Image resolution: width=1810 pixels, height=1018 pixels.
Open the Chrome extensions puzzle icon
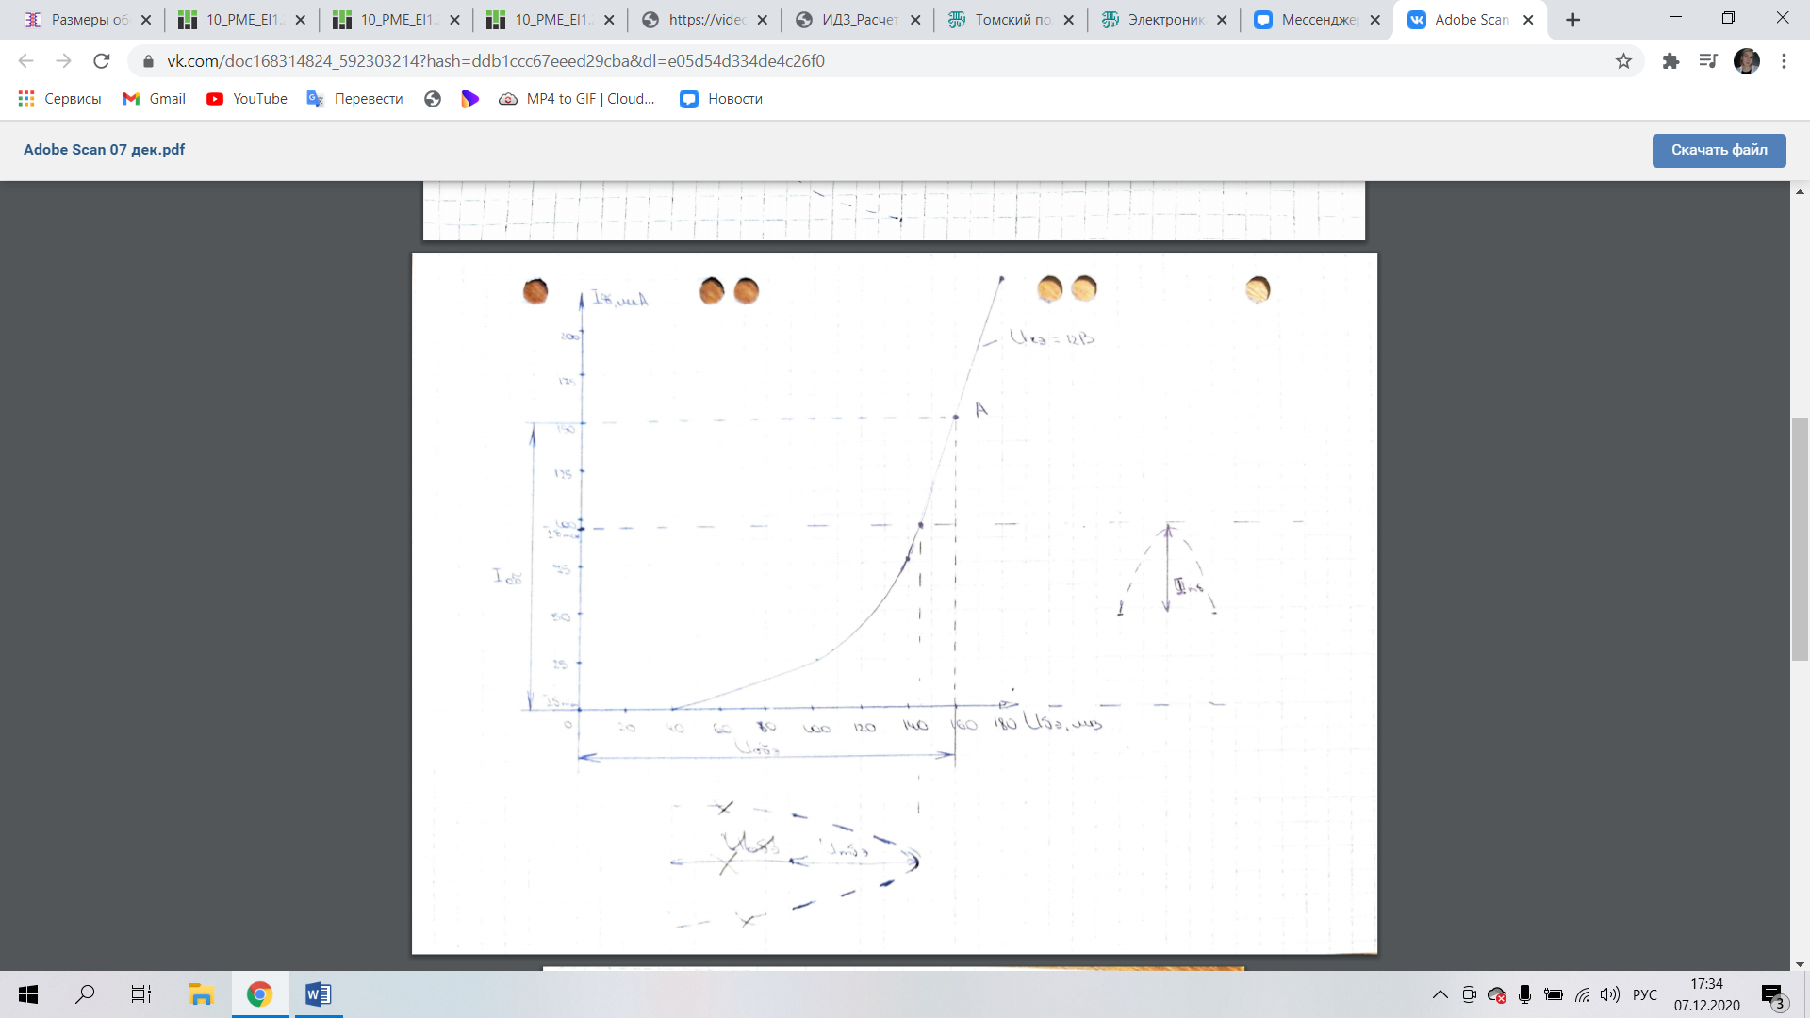(x=1670, y=61)
